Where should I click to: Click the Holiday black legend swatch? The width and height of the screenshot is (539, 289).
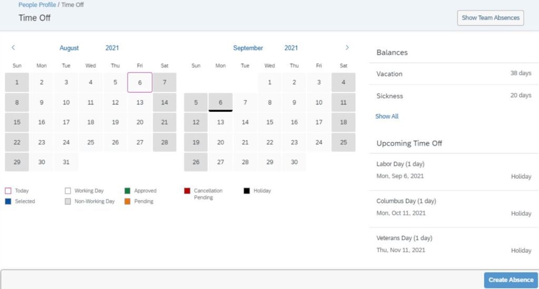[x=246, y=191]
